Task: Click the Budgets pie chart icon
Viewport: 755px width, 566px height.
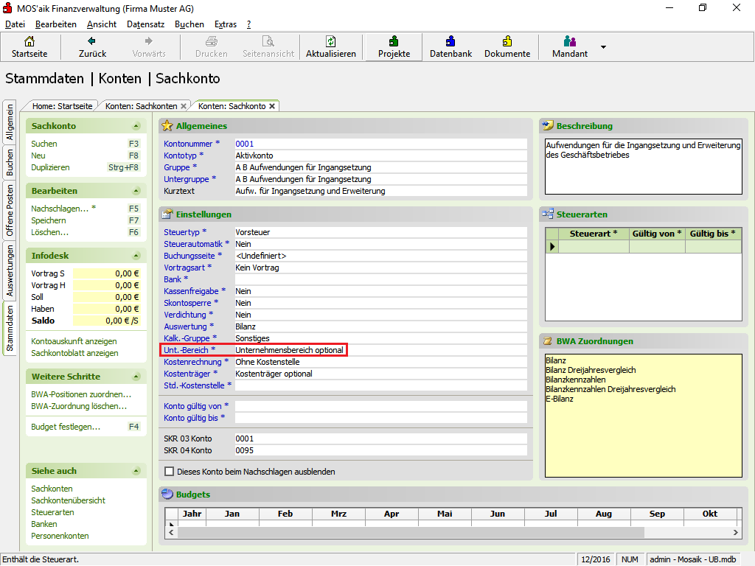Action: (x=167, y=495)
